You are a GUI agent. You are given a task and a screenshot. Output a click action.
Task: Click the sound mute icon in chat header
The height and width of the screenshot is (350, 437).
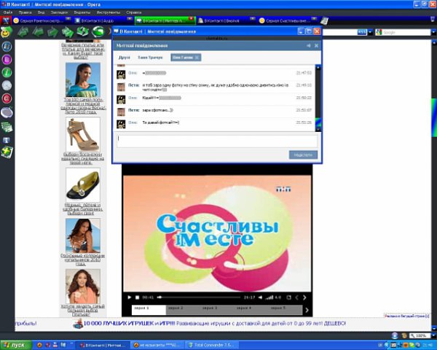coord(308,45)
